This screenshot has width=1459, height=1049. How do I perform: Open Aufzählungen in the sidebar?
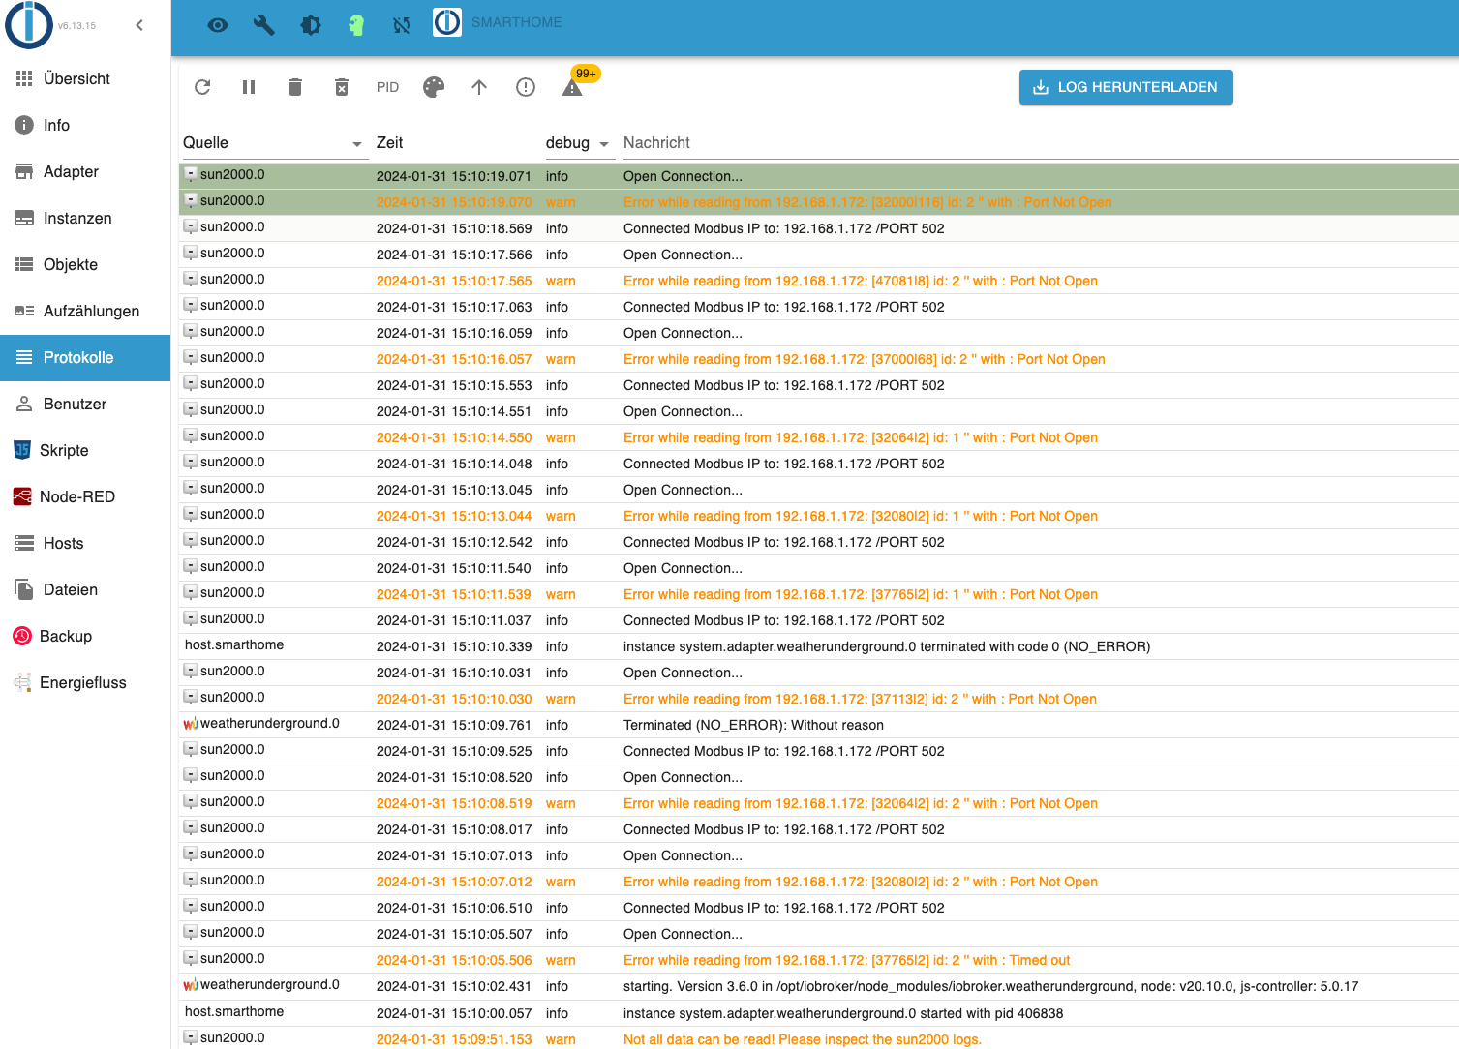point(85,311)
